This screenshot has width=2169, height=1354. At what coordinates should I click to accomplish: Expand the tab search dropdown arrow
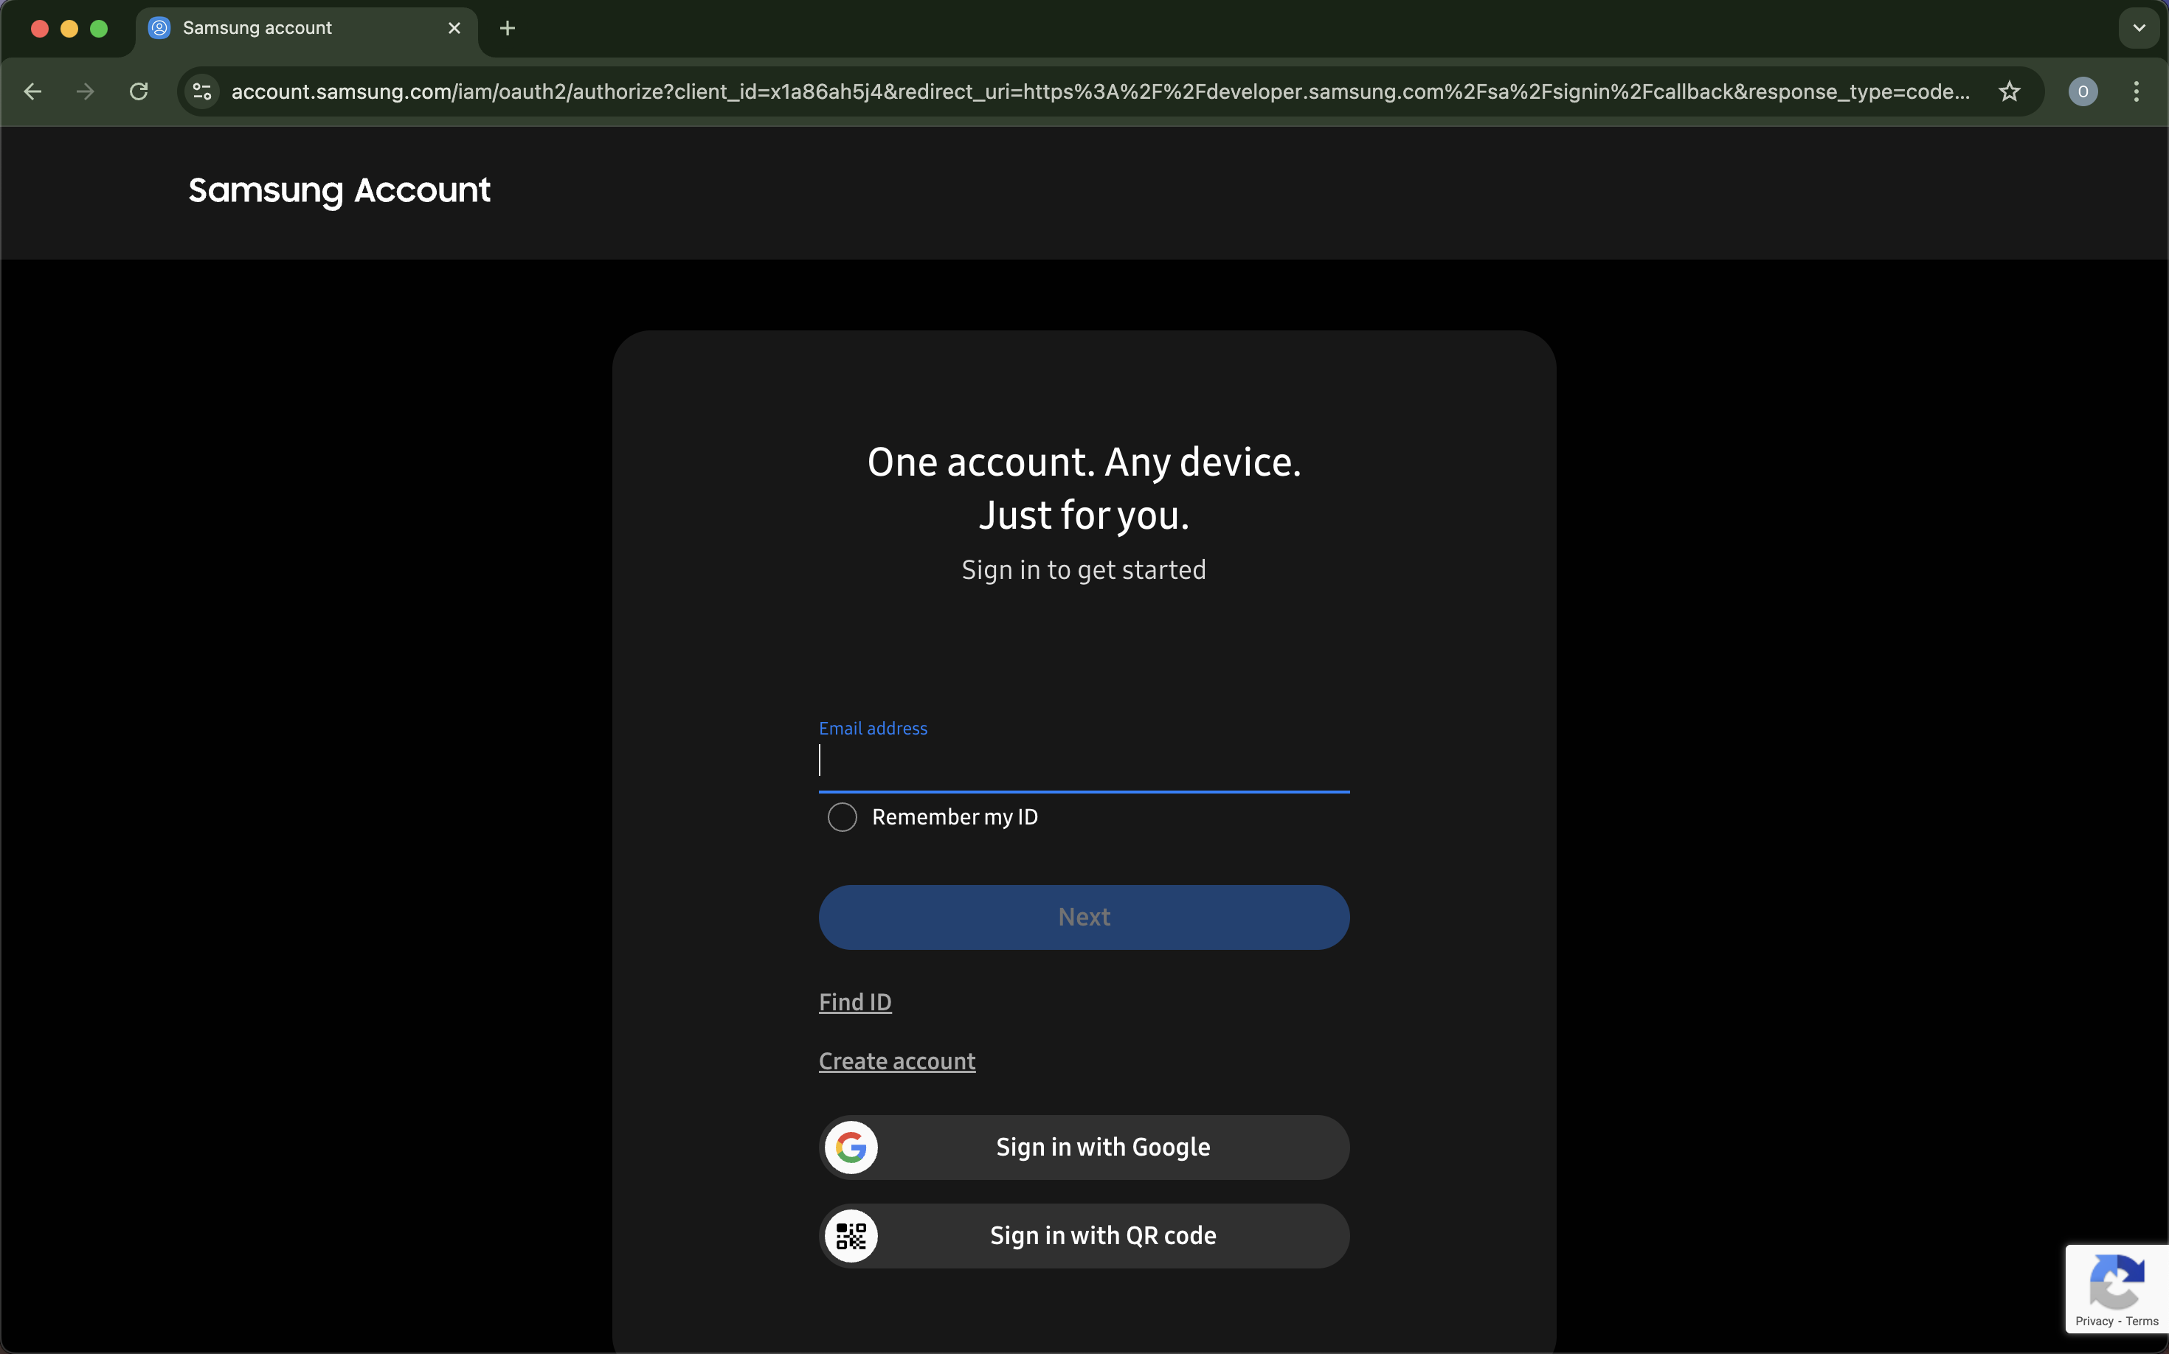tap(2139, 28)
